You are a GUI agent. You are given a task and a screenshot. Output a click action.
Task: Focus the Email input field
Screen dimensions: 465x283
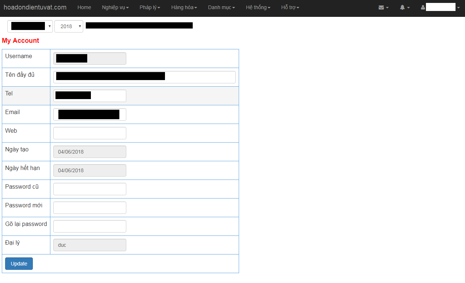[90, 114]
